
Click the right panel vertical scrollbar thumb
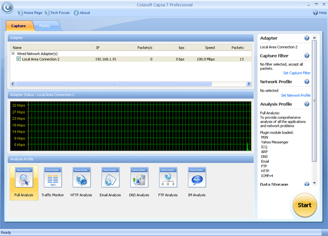click(x=314, y=101)
